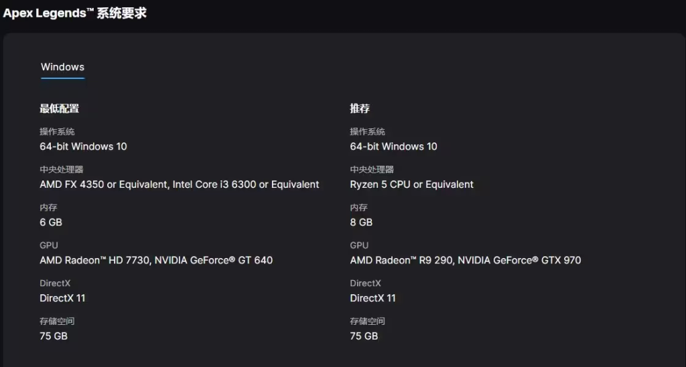Screen dimensions: 686x367
Task: Click the Ryzen 5 CPU or Equivalent text
Action: click(x=412, y=185)
